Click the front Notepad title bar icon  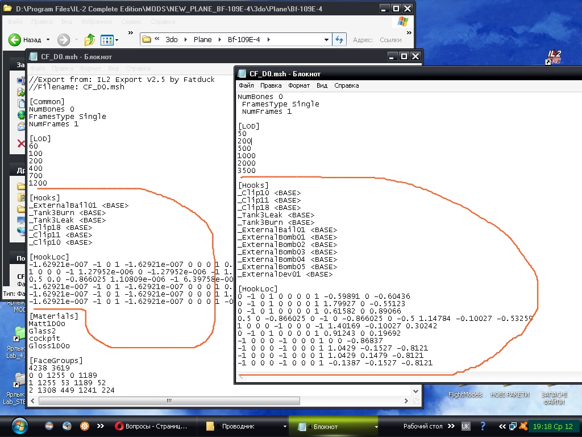242,73
